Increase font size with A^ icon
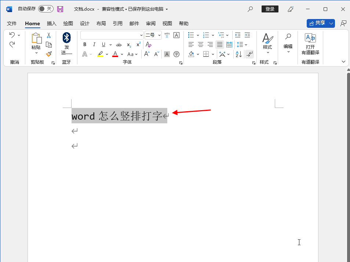350x262 pixels. tap(147, 54)
